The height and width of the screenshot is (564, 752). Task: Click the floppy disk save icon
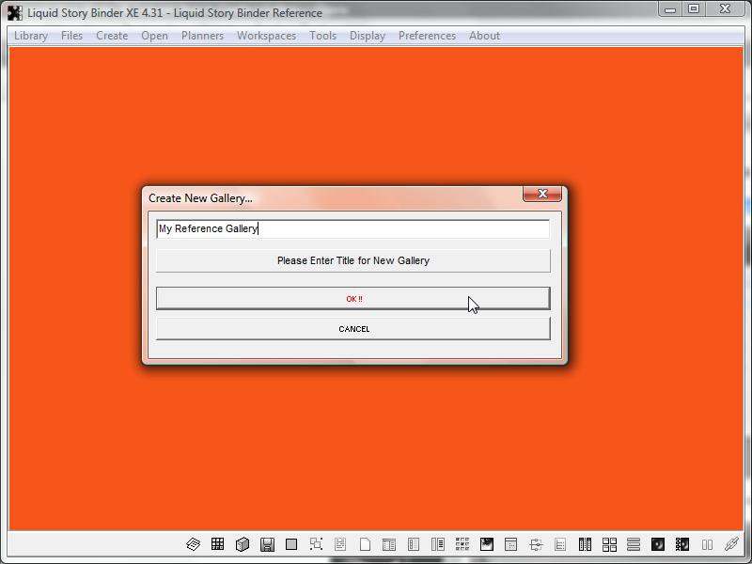click(267, 544)
